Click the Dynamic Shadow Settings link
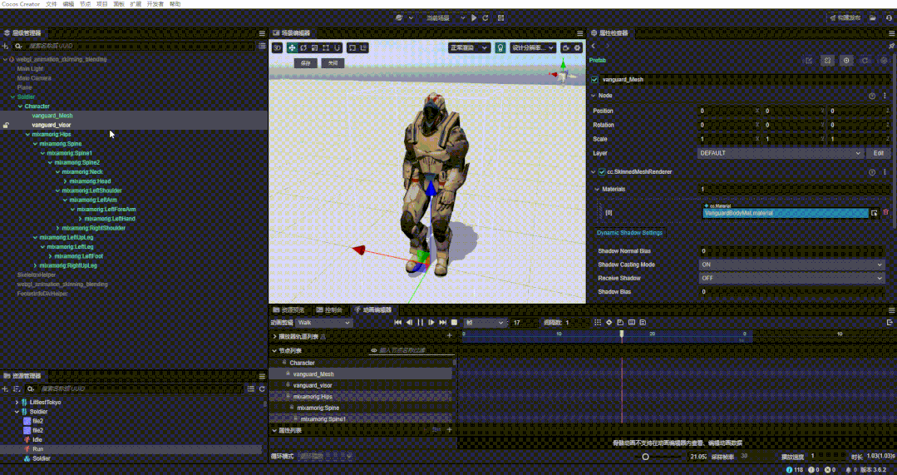The image size is (897, 475). (x=629, y=233)
